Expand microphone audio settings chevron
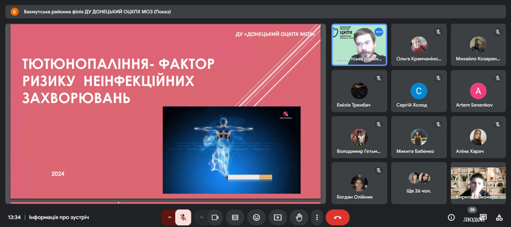The height and width of the screenshot is (227, 511). coord(170,217)
